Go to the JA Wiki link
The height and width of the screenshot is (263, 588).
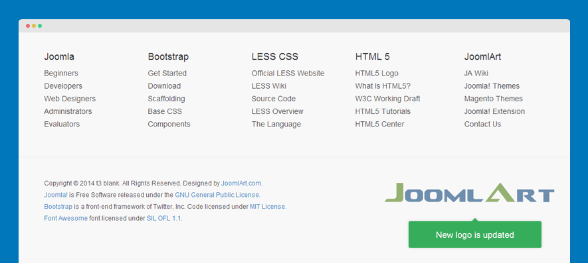[476, 74]
